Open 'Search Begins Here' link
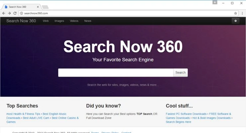This screenshot has height=133, width=246. tap(179, 122)
